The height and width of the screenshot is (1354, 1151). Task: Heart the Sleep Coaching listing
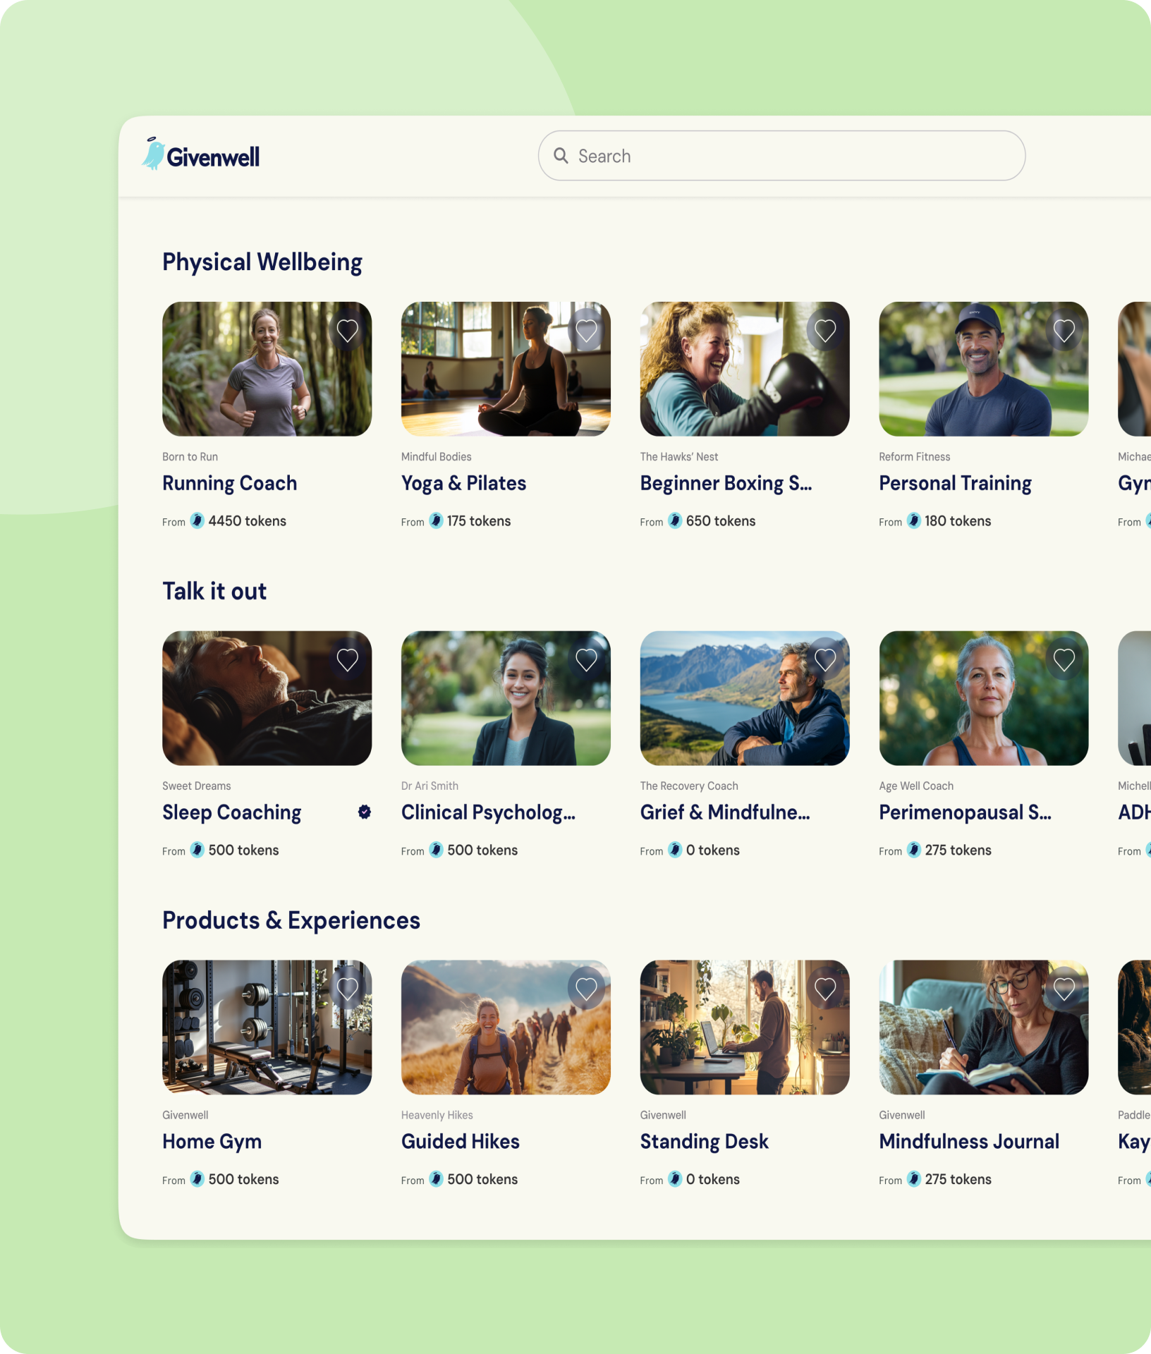tap(347, 659)
